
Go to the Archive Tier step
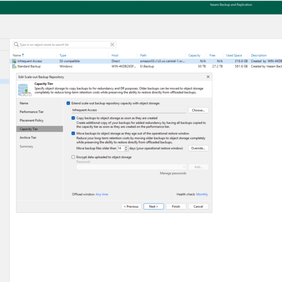[28, 137]
